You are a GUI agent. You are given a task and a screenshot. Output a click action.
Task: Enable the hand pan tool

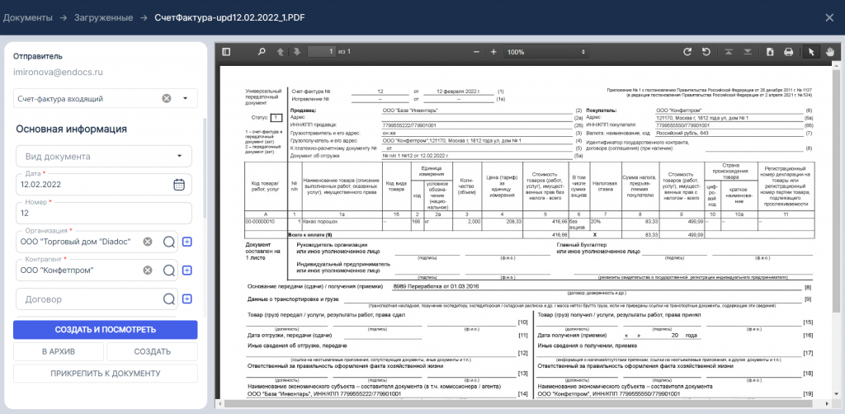click(x=830, y=52)
